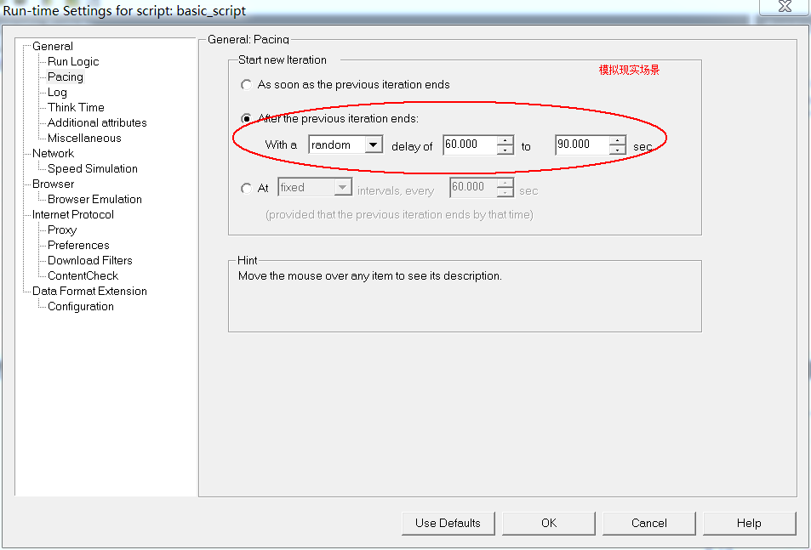Click the 90.000 maximum delay field

pos(582,145)
